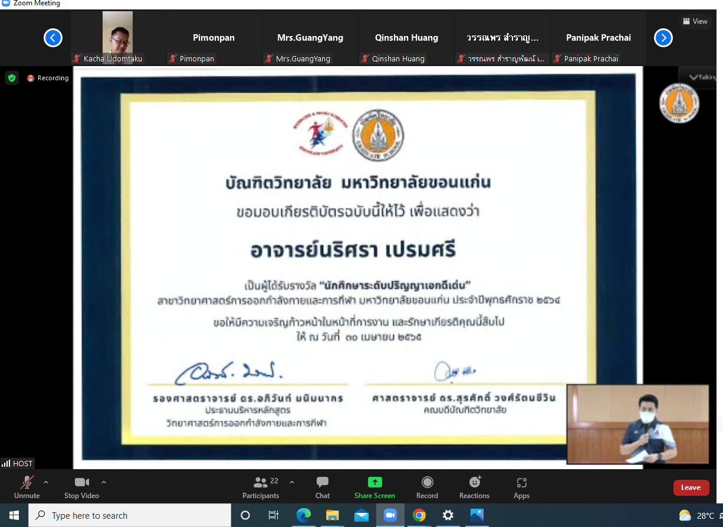723x527 pixels.
Task: Click the Windows search box
Action: pyautogui.click(x=130, y=515)
